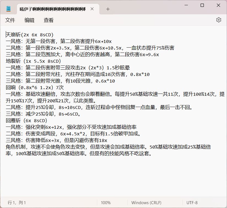Click text 第二段范围加大

click(x=43, y=54)
